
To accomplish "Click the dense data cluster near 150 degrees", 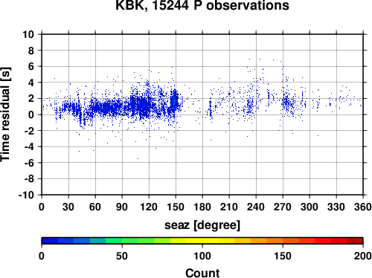I will tap(174, 101).
